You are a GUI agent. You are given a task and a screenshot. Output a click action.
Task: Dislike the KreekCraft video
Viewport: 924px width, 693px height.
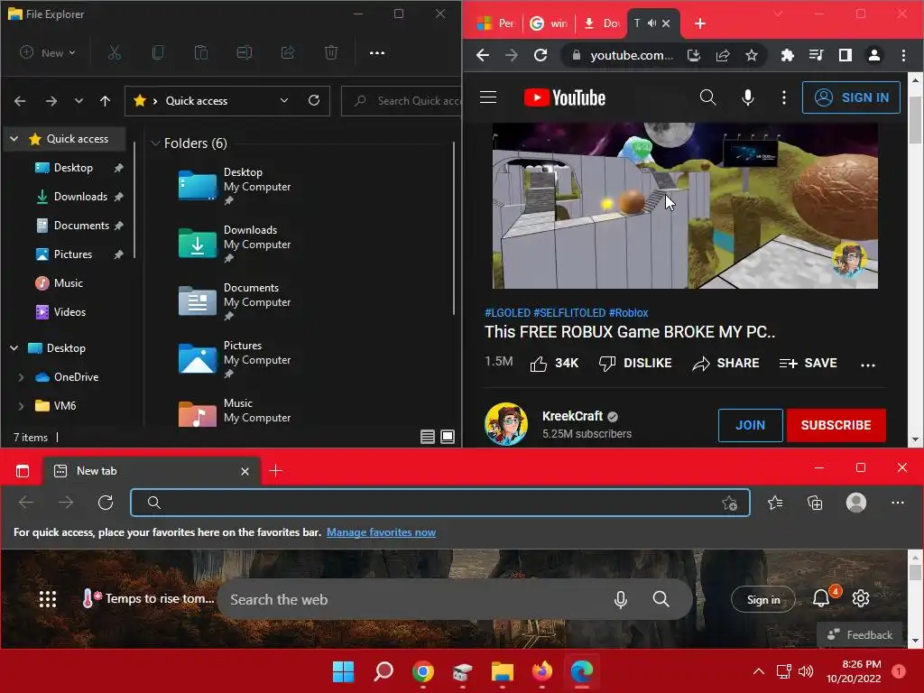[635, 364]
